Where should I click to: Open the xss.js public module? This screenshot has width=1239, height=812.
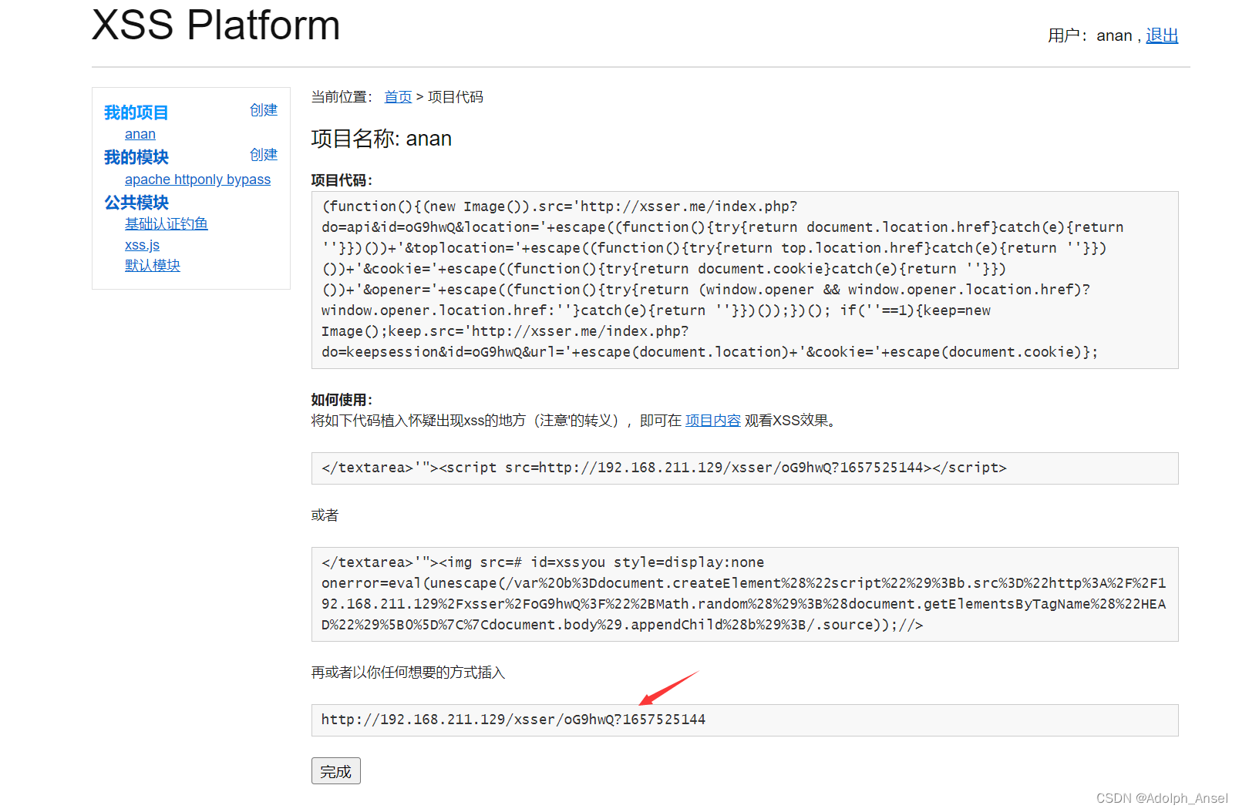(x=142, y=245)
